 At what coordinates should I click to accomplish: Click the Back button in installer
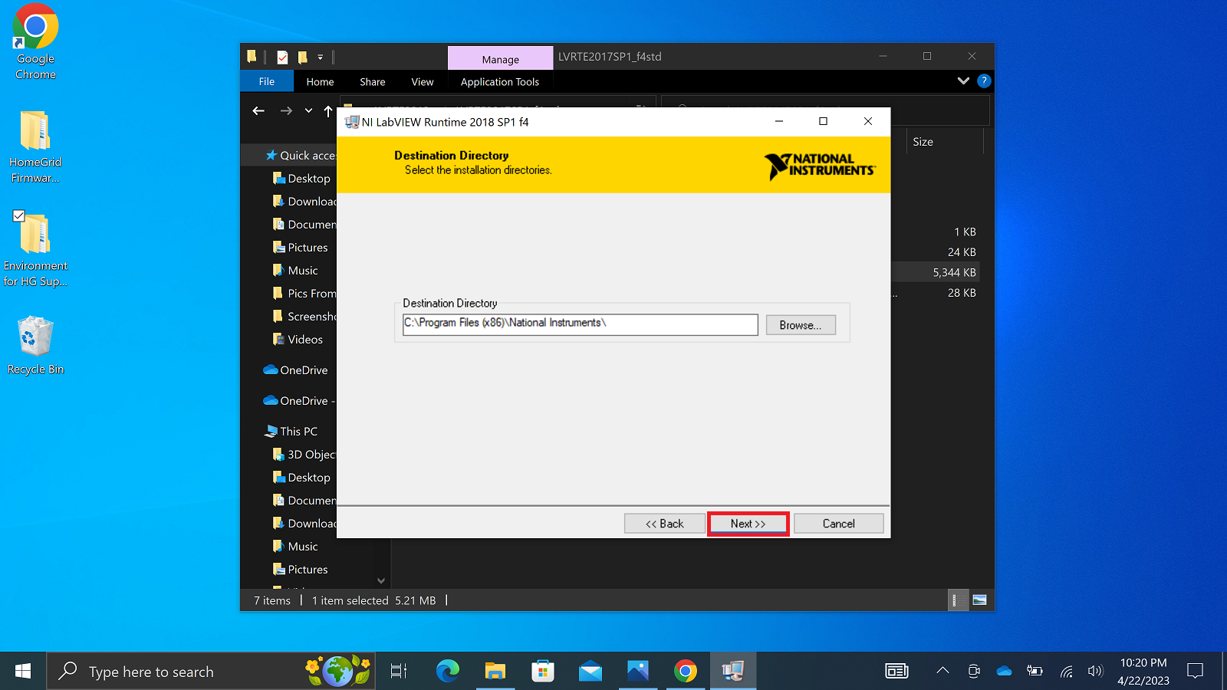664,524
